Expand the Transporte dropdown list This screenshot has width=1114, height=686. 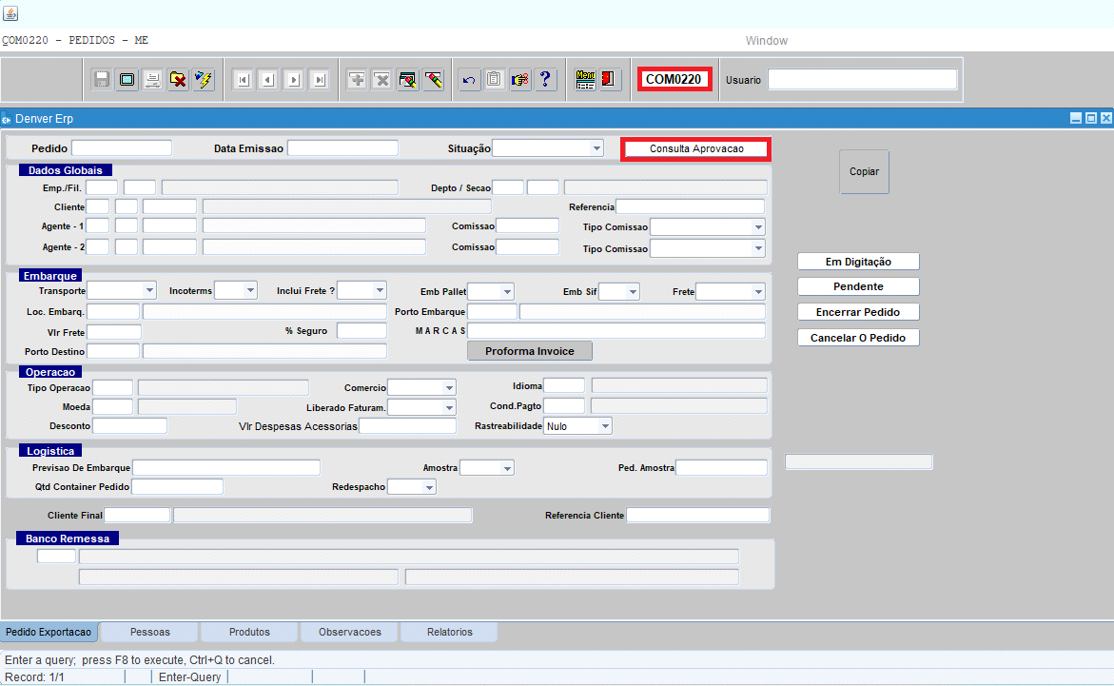point(149,291)
